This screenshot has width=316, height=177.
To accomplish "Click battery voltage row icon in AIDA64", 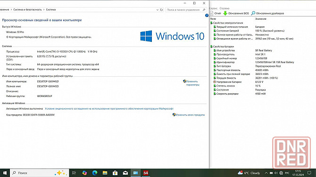I will pos(215,82).
